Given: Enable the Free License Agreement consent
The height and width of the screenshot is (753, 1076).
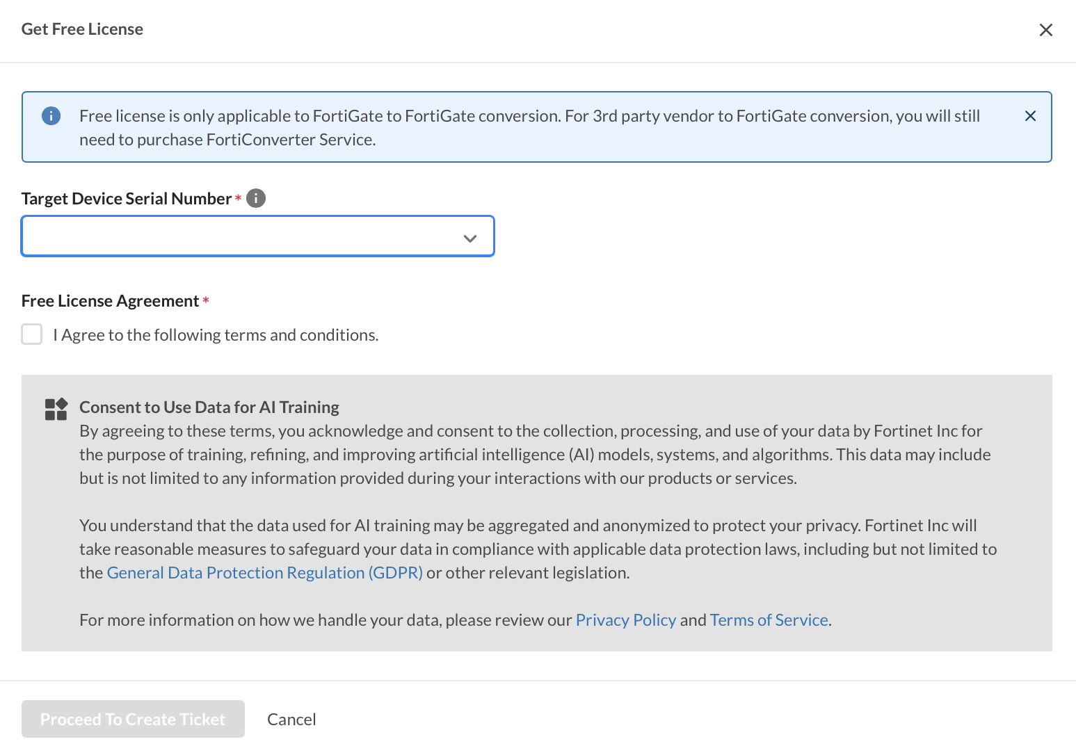Looking at the screenshot, I should pos(31,334).
